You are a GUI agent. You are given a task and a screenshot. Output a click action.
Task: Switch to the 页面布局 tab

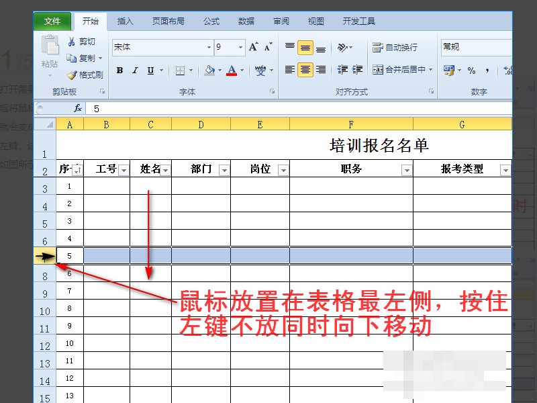168,21
